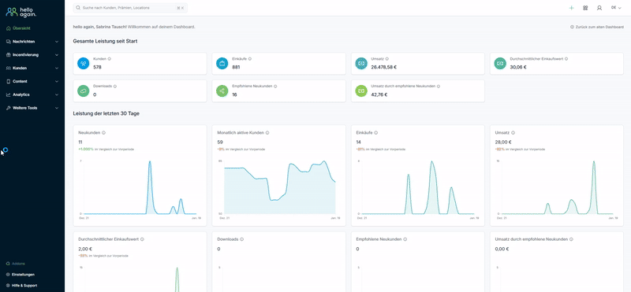Screen dimensions: 631x292
Task: Click info icon on Empfohlene Neukunden chart card
Action: [x=405, y=239]
